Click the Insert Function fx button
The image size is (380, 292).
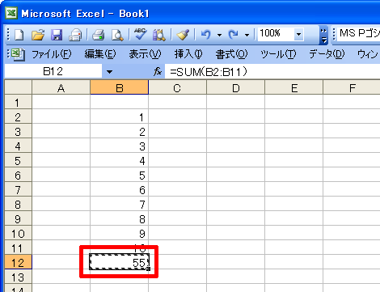(x=158, y=72)
